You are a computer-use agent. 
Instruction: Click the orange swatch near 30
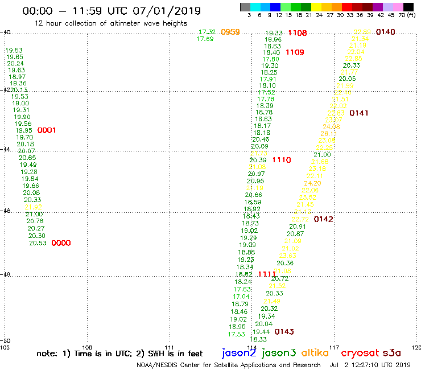pyautogui.click(x=337, y=7)
